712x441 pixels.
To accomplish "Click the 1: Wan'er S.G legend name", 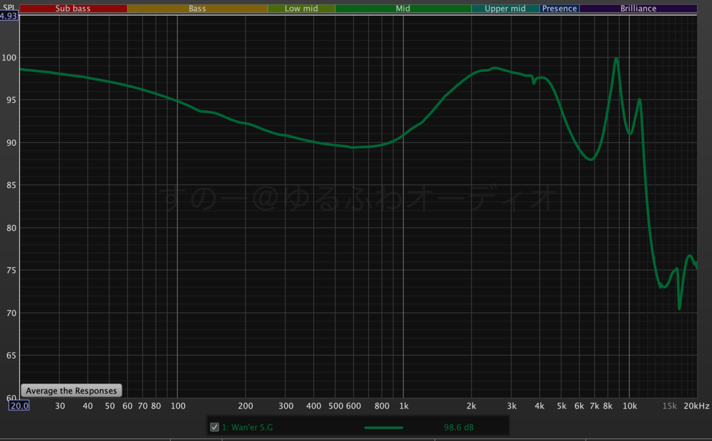I will 247,427.
